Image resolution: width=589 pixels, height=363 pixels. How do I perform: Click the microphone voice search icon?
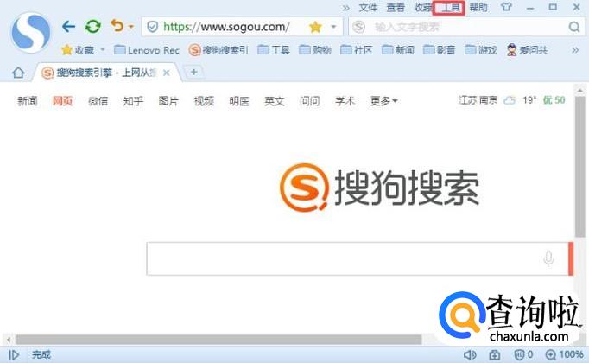[548, 258]
